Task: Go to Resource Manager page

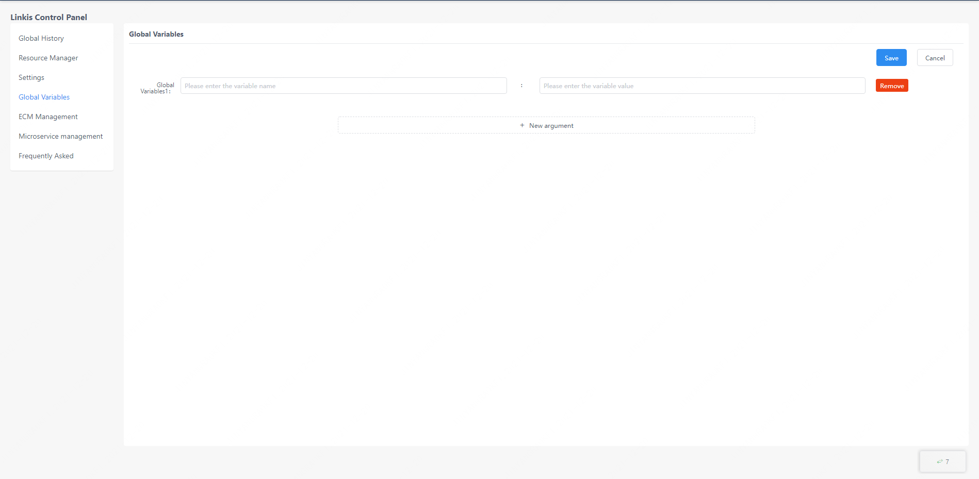Action: [x=48, y=58]
